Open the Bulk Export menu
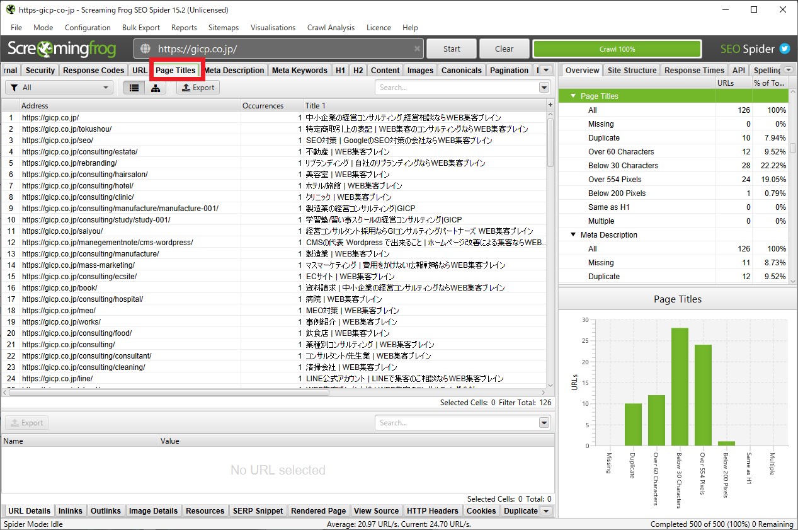This screenshot has height=530, width=798. (x=141, y=28)
